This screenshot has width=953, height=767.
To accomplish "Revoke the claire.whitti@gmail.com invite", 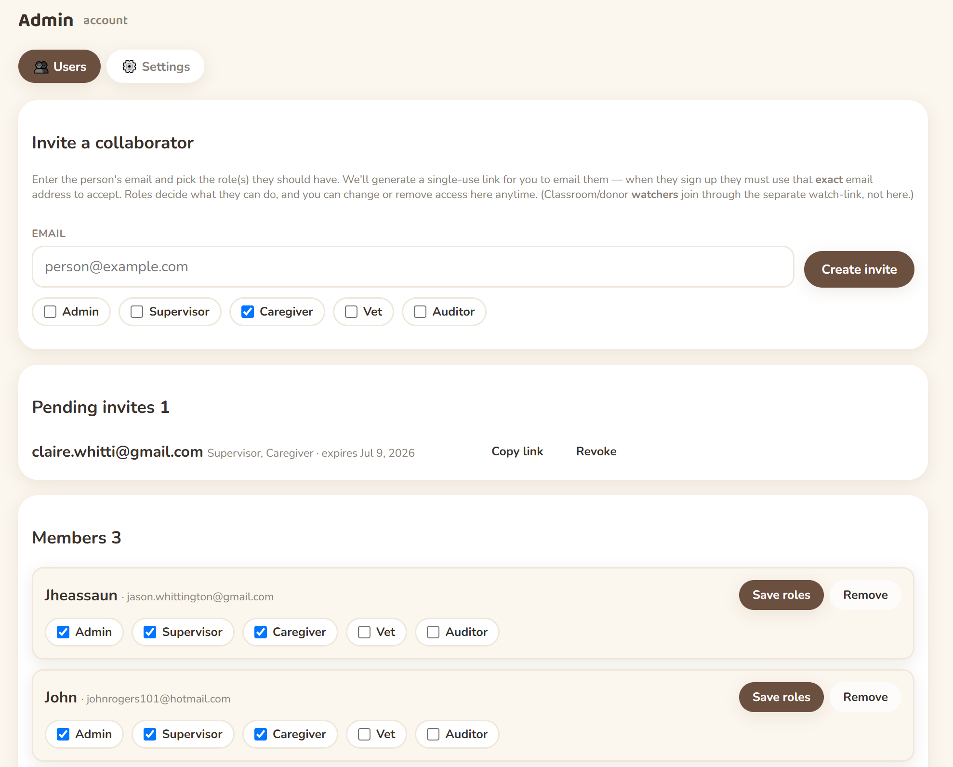I will (x=596, y=451).
